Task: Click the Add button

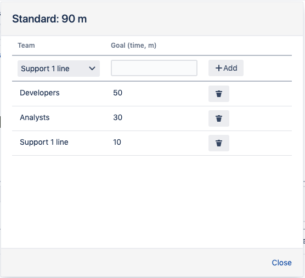Action: 226,68
